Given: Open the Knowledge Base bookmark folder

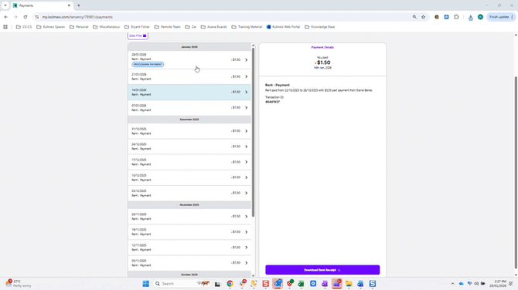Looking at the screenshot, I should tap(320, 27).
